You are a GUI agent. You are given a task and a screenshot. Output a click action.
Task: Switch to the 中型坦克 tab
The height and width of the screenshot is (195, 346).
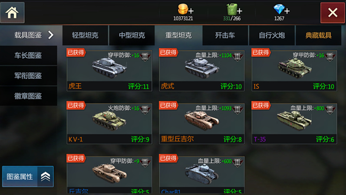[x=132, y=35]
